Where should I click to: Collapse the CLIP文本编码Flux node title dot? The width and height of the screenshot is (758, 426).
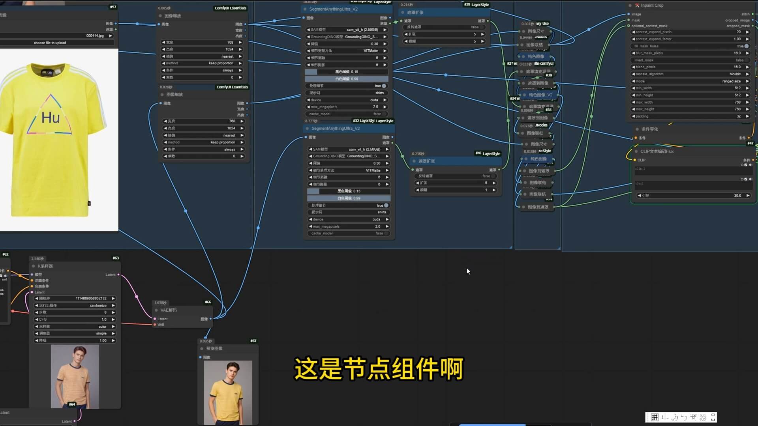(x=636, y=151)
